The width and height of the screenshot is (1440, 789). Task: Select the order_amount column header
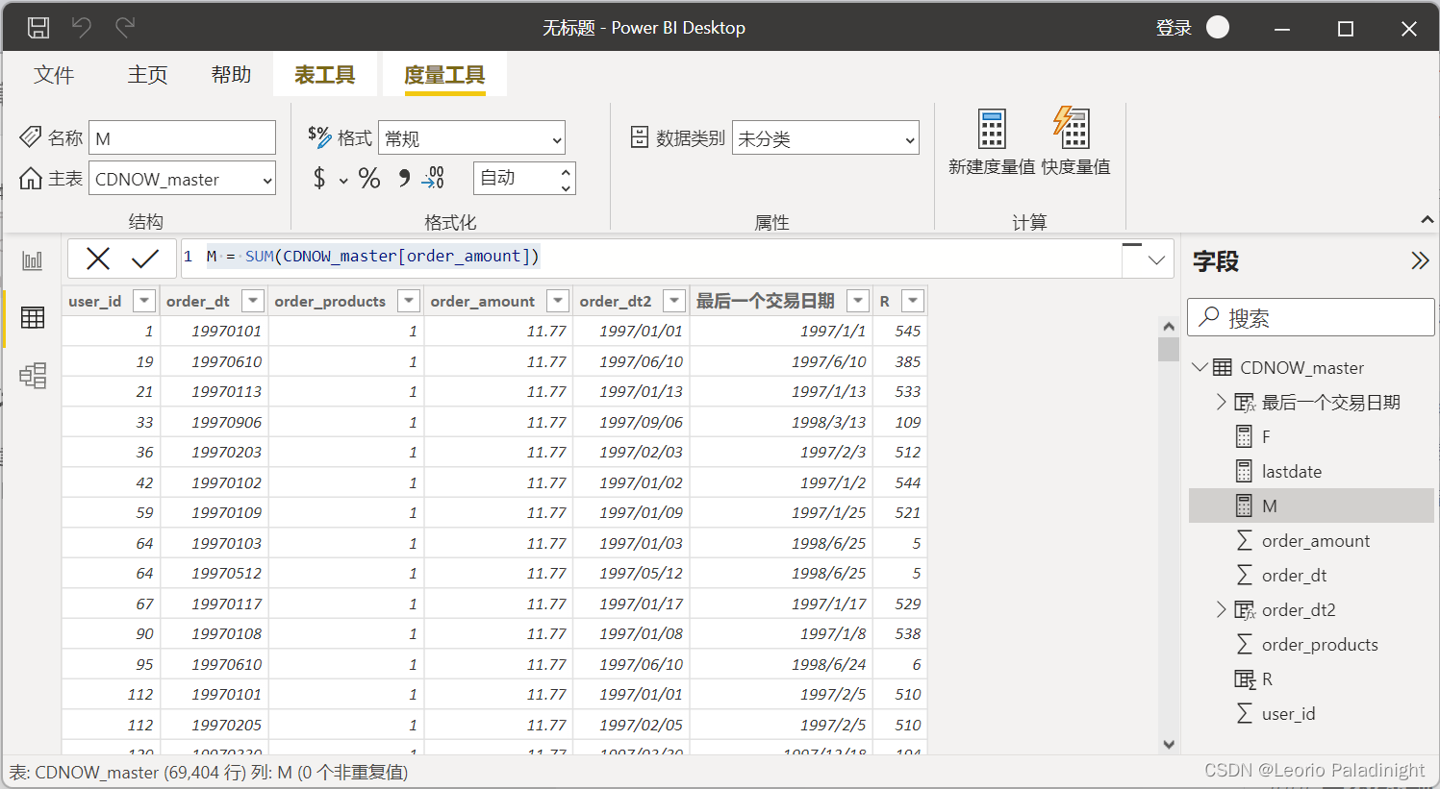pos(483,301)
